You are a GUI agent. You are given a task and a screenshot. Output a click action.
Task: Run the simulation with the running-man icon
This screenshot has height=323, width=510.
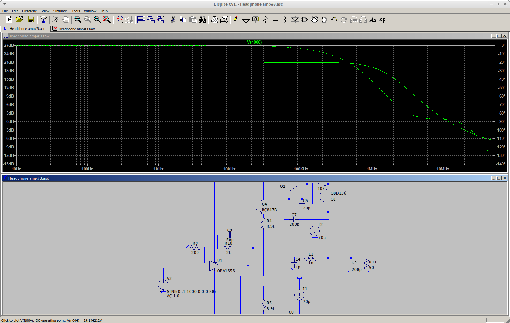pyautogui.click(x=55, y=19)
